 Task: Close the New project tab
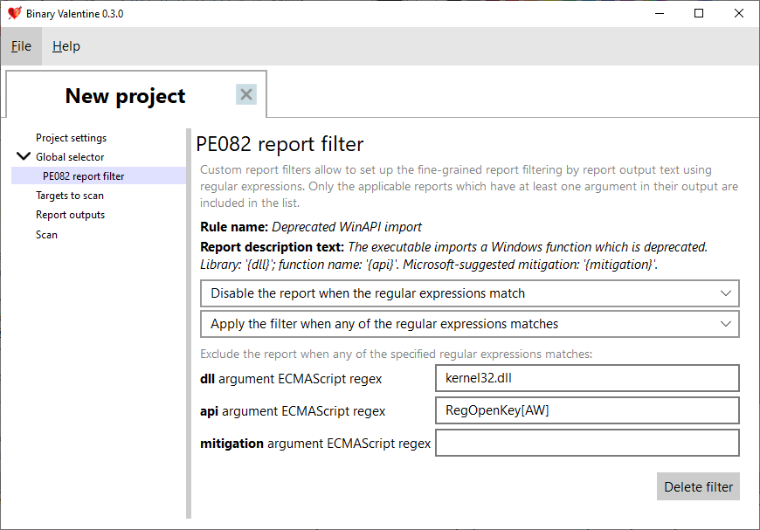pyautogui.click(x=246, y=94)
